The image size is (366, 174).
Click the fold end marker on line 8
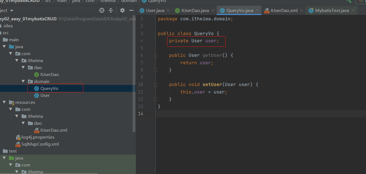point(156,70)
